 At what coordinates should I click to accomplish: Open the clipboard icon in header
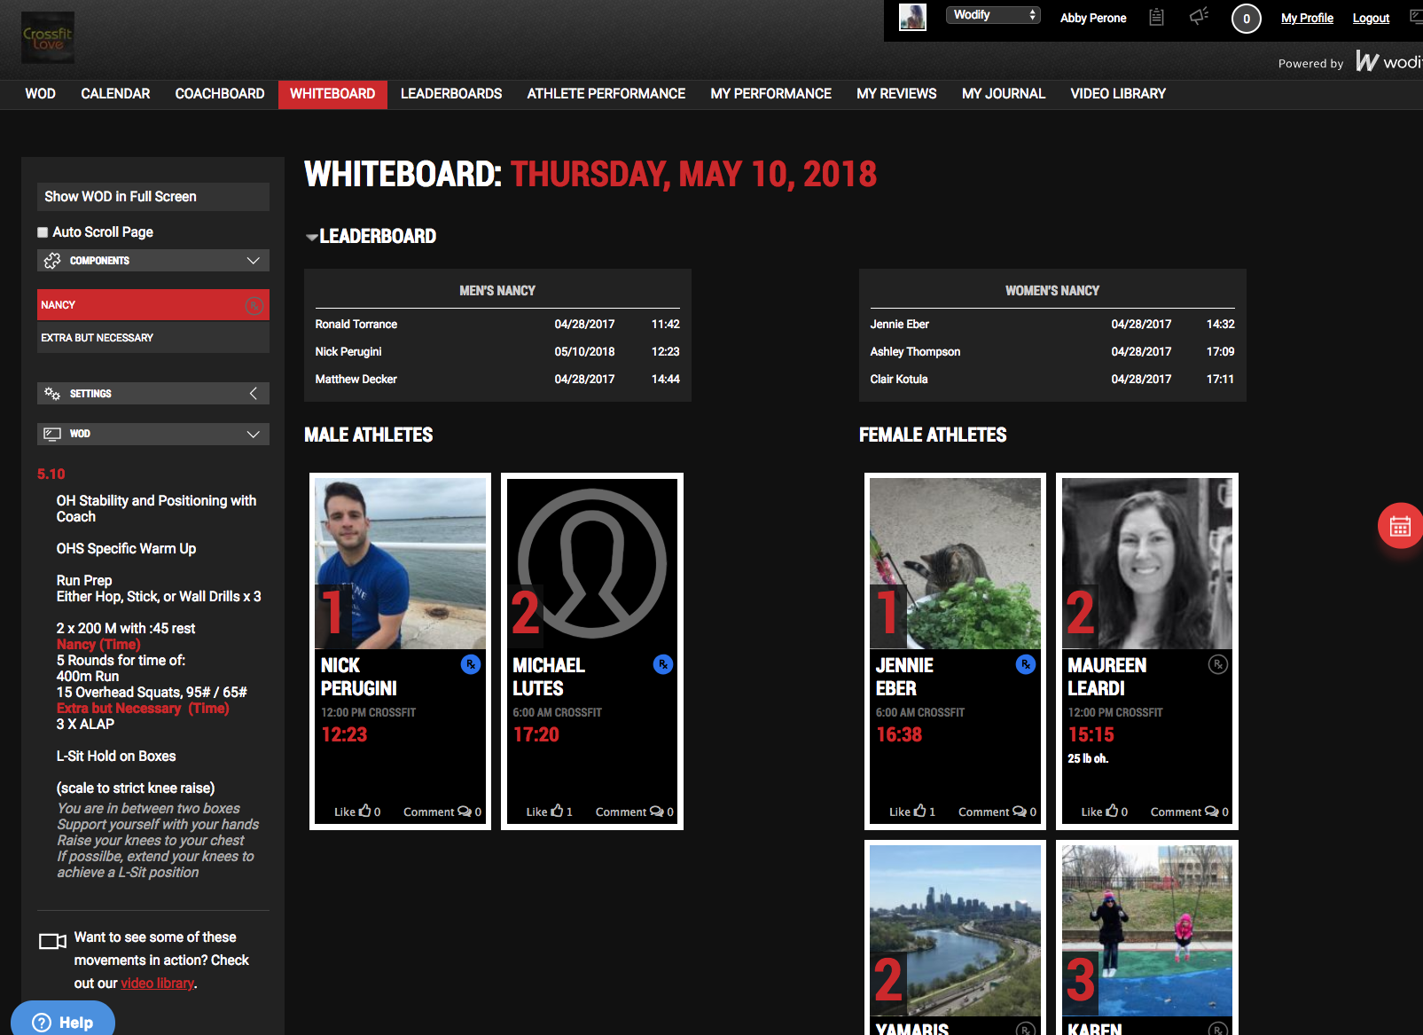pyautogui.click(x=1156, y=17)
